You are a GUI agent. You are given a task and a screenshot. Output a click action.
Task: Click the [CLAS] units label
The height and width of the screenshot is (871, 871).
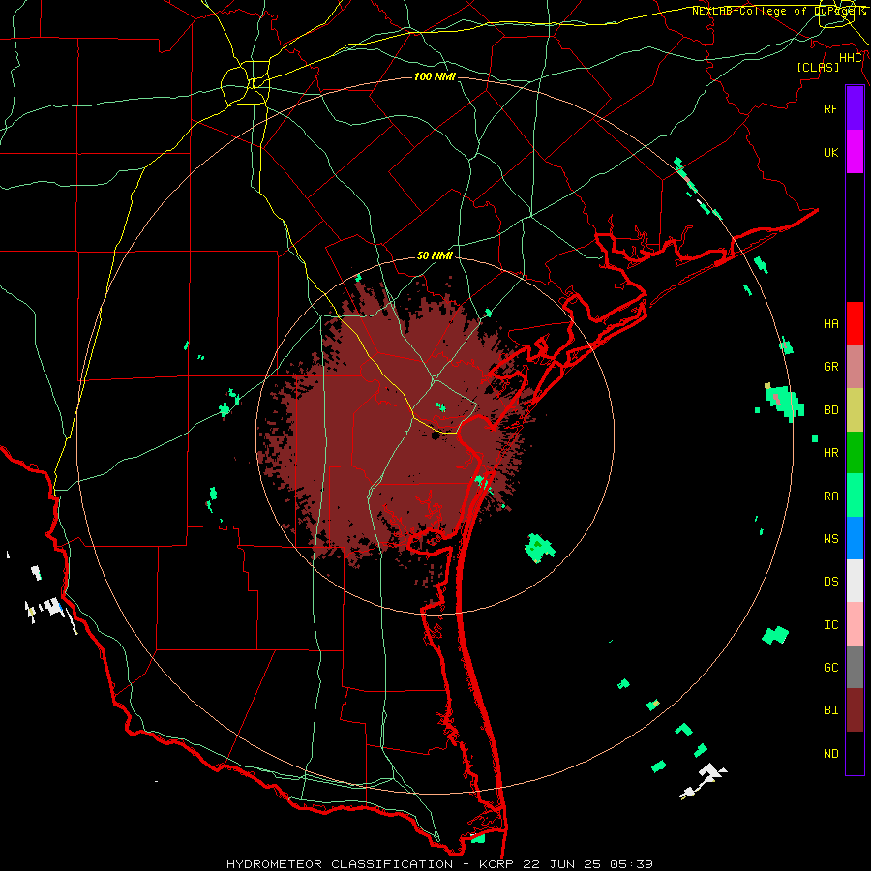point(818,67)
